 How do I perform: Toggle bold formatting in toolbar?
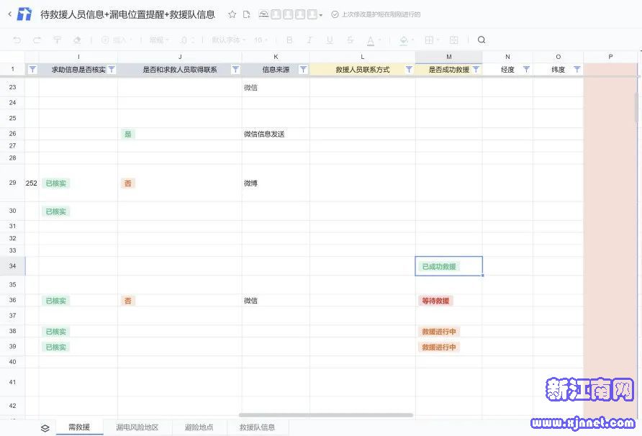tap(289, 40)
